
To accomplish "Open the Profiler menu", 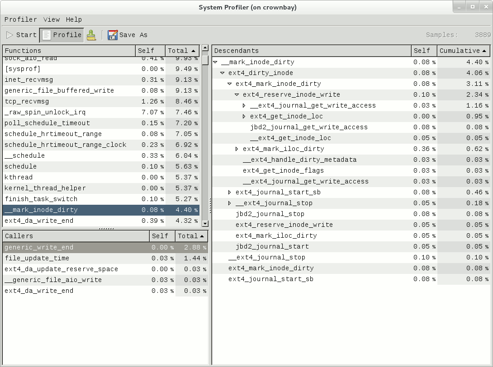I will tap(20, 19).
